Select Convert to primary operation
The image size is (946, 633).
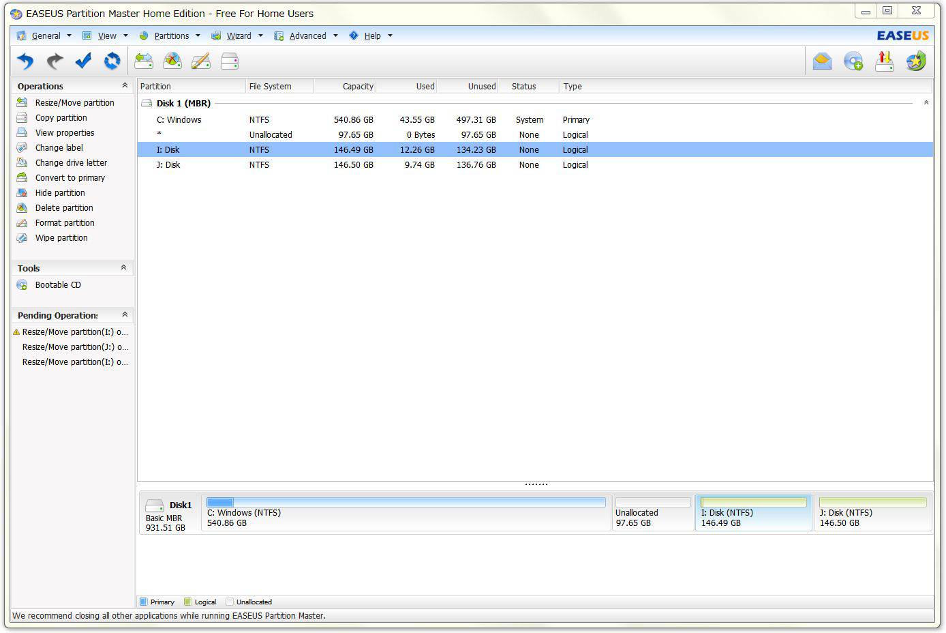pyautogui.click(x=70, y=178)
